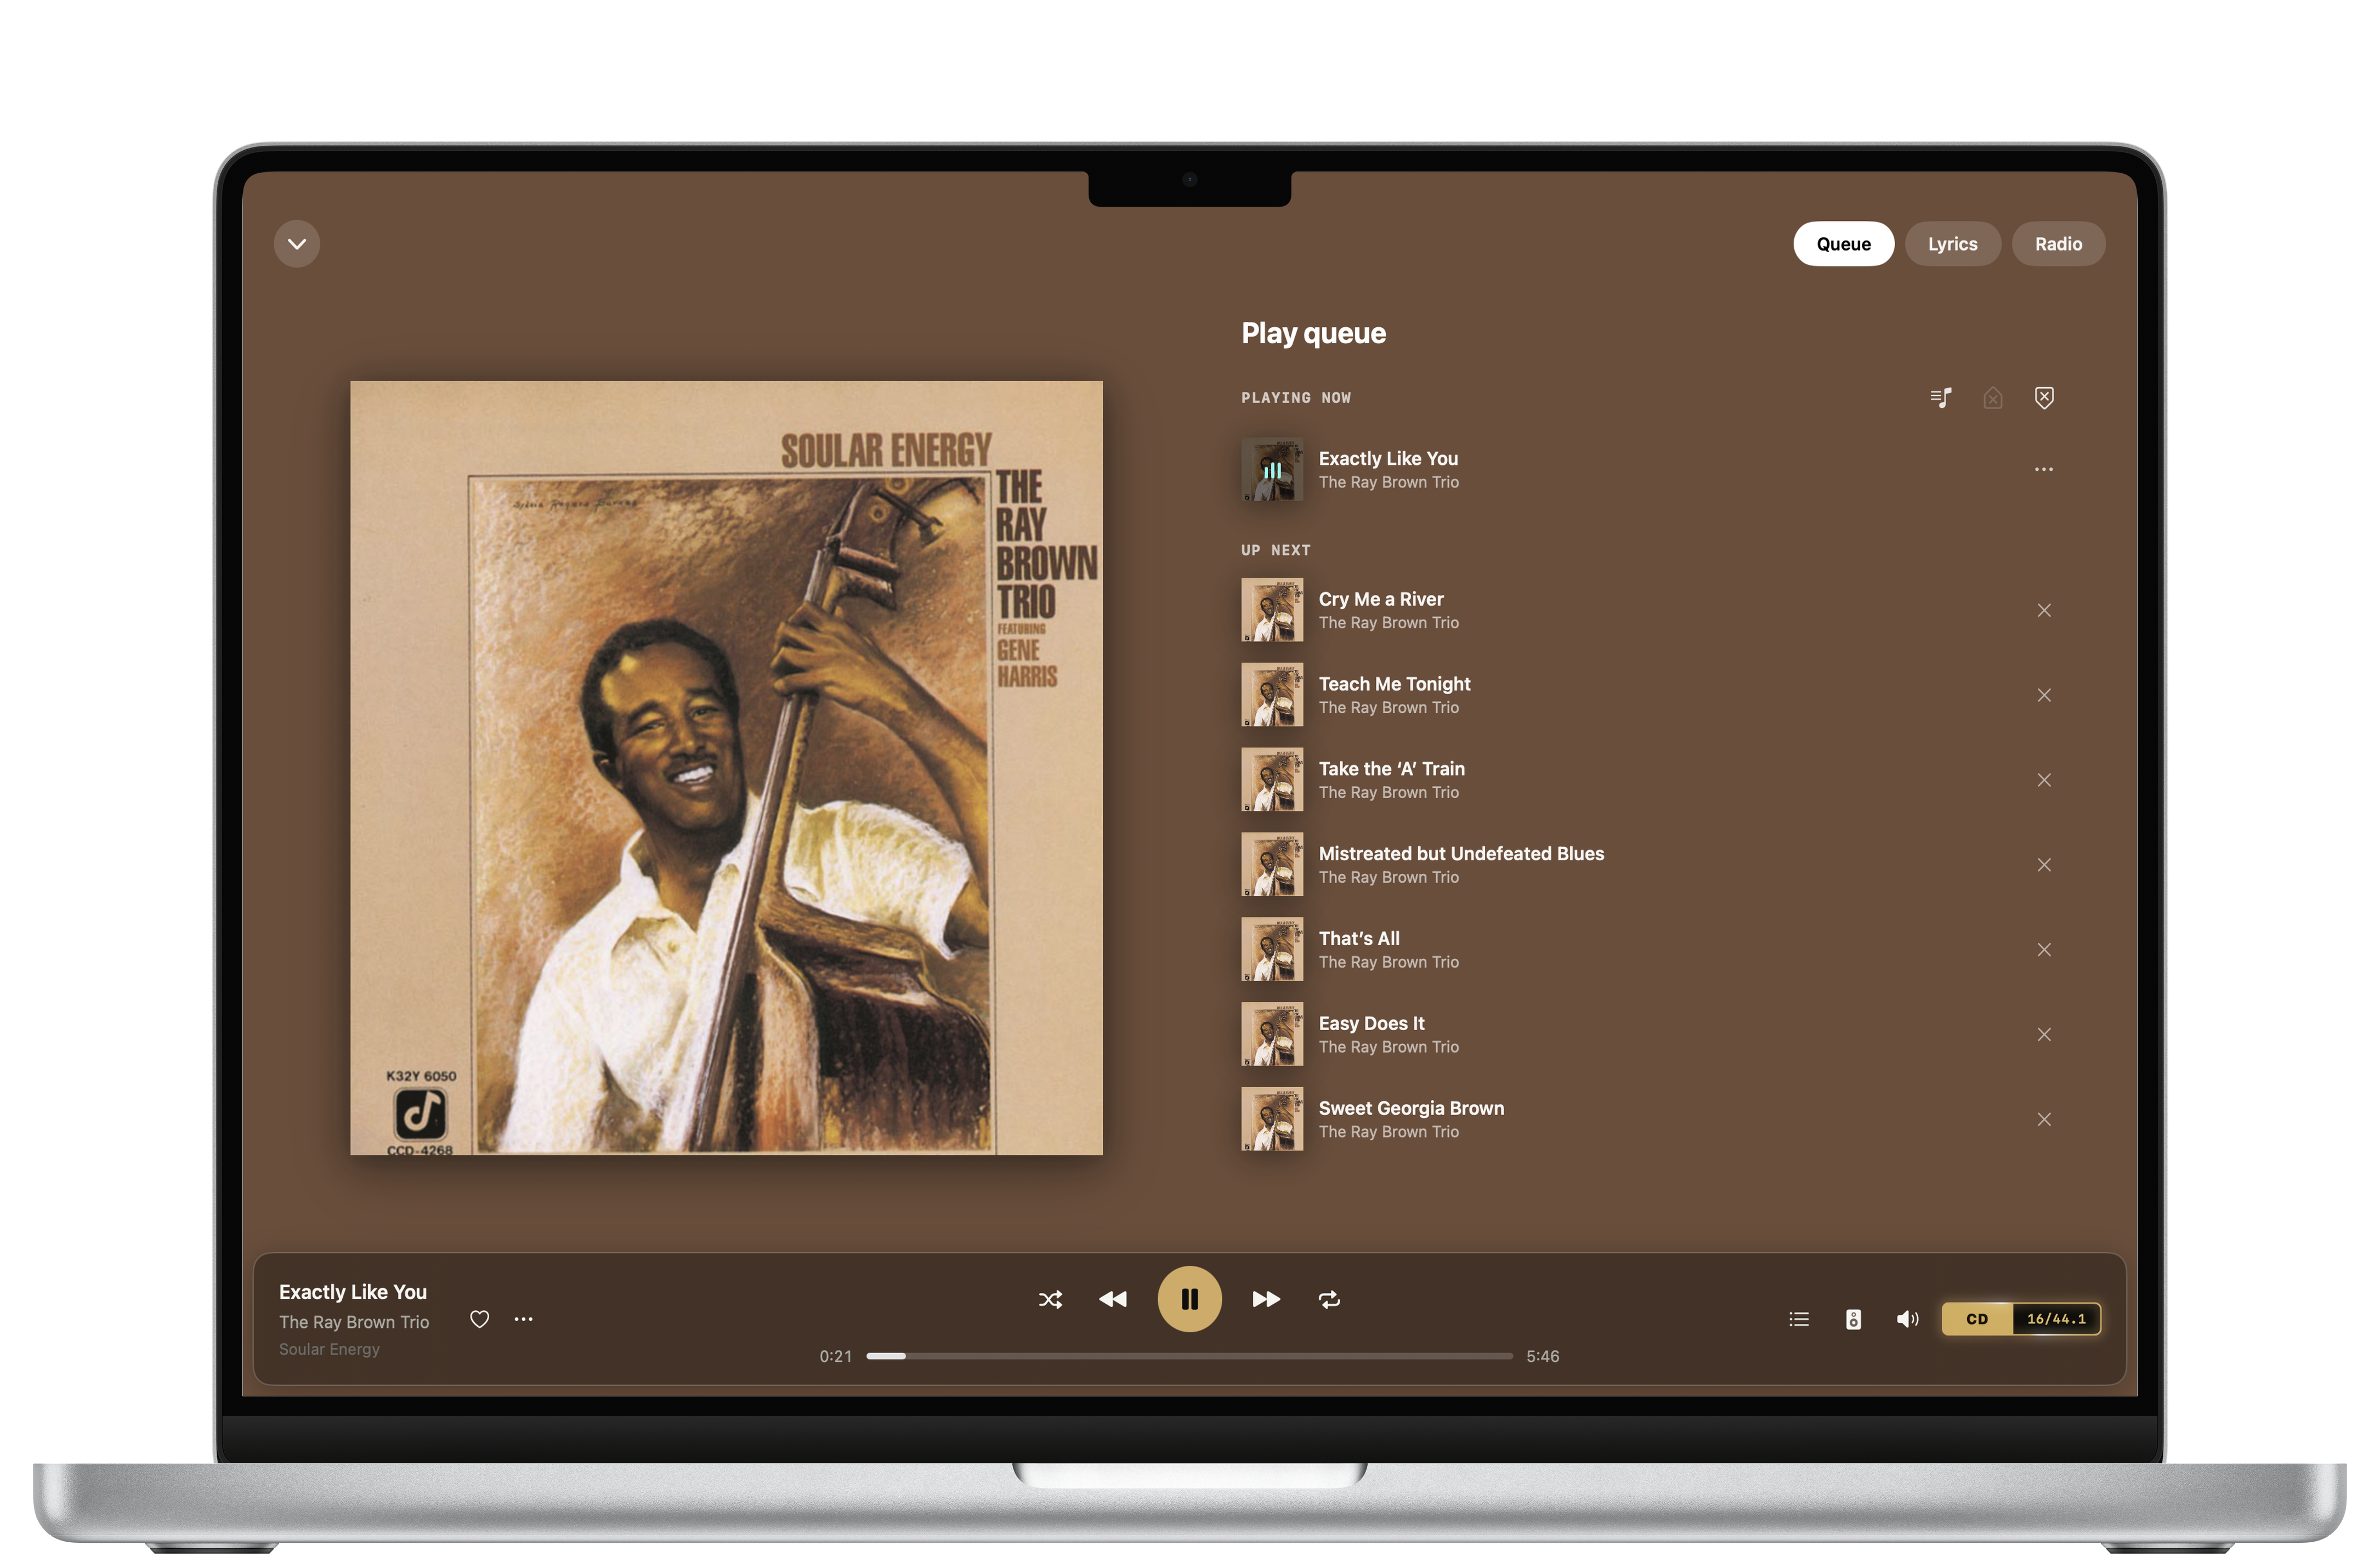Open Soular Energy album link in player bar

tap(329, 1349)
